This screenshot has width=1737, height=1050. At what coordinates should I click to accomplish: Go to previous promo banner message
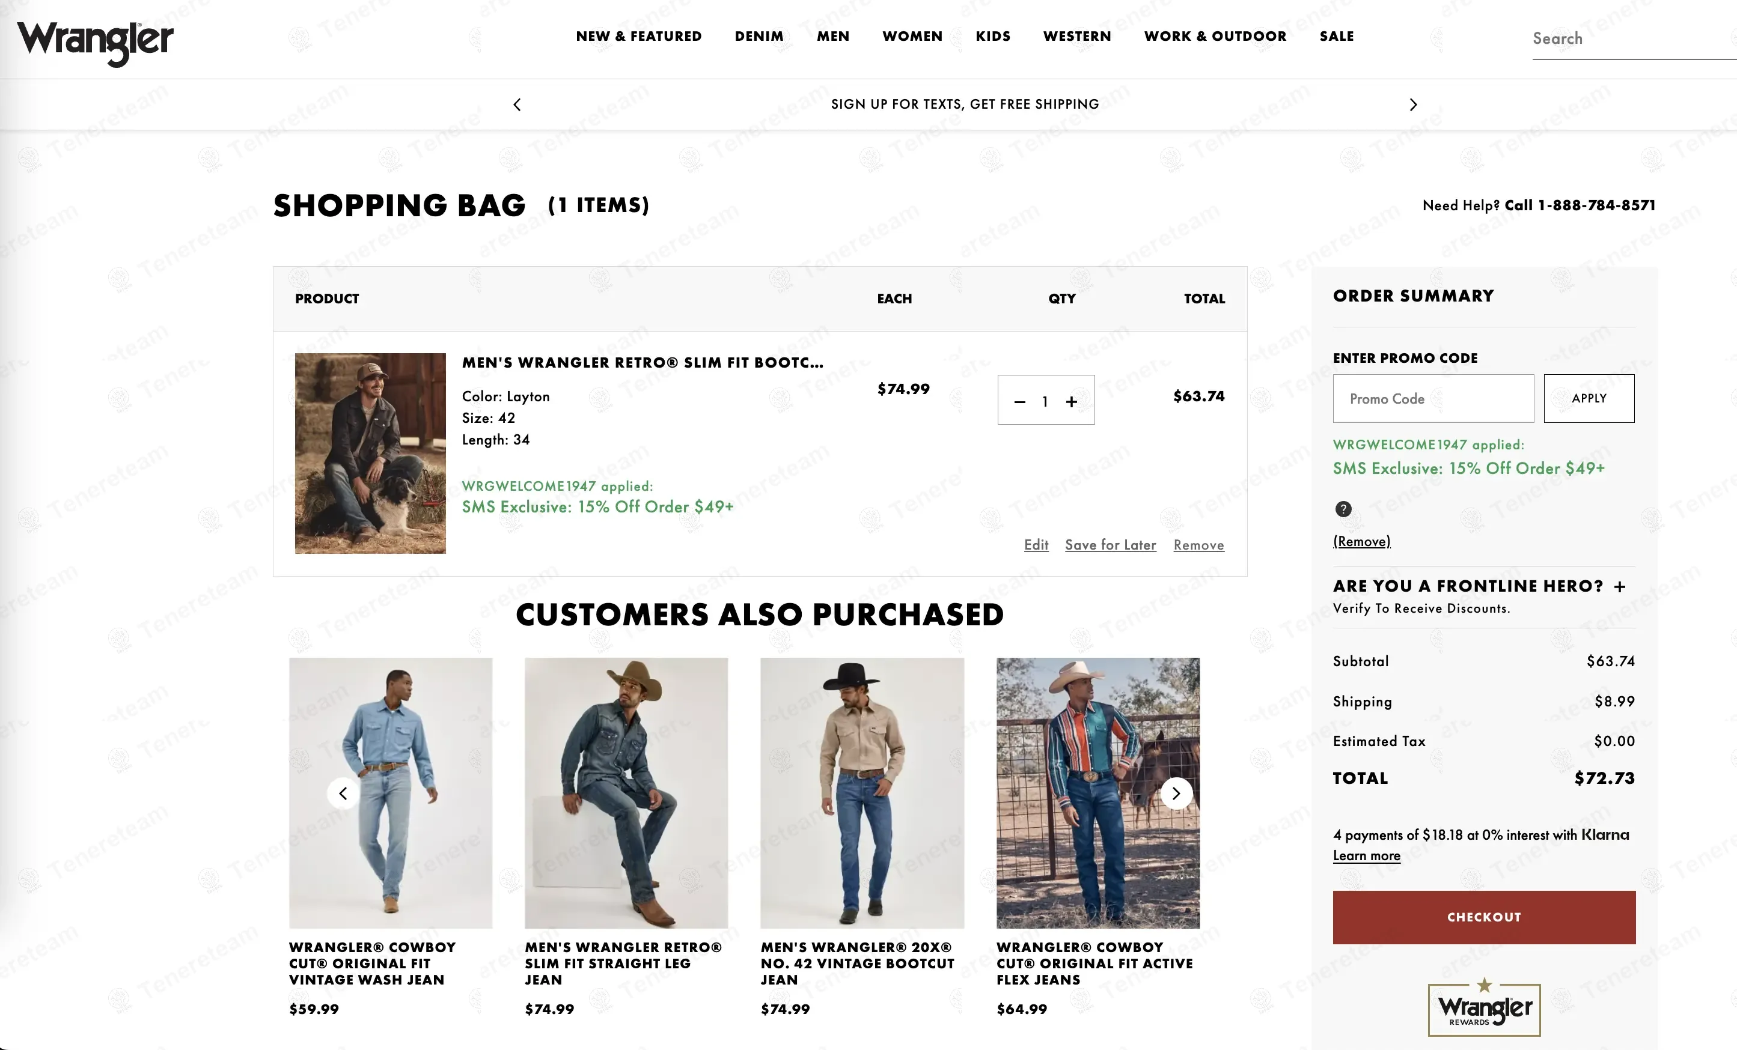pos(517,105)
